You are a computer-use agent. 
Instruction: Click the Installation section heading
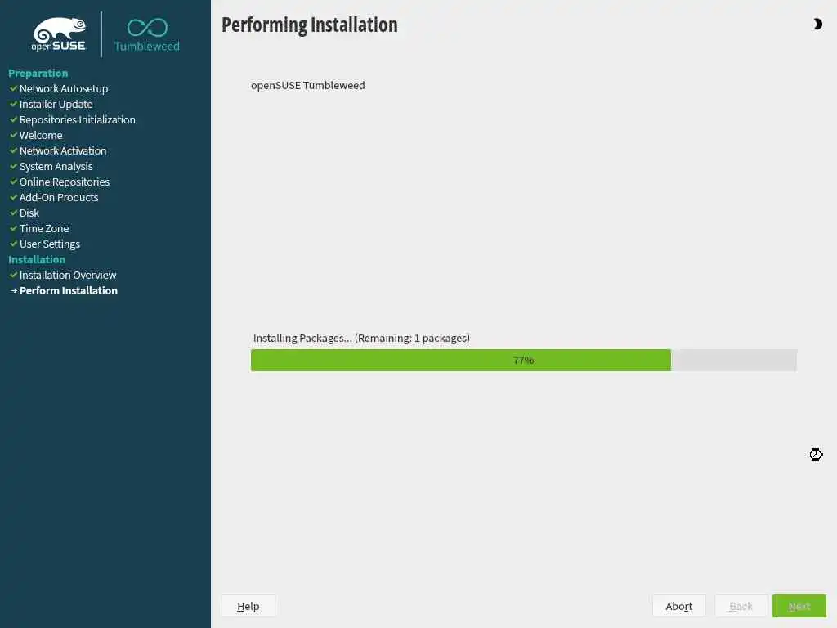37,259
